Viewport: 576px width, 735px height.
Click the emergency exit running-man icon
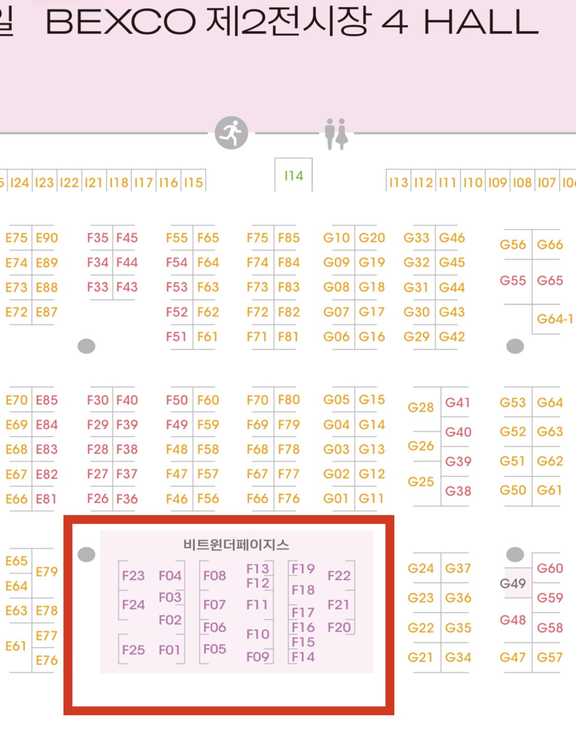pos(231,133)
